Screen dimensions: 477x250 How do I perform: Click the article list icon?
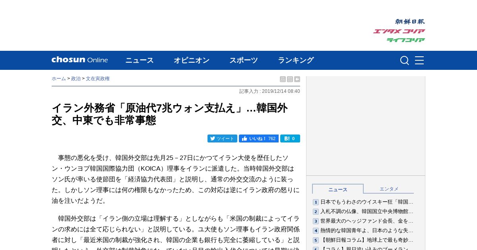click(290, 79)
